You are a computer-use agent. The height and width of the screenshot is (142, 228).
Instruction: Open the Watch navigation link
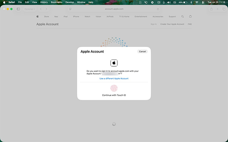pyautogui.click(x=87, y=17)
